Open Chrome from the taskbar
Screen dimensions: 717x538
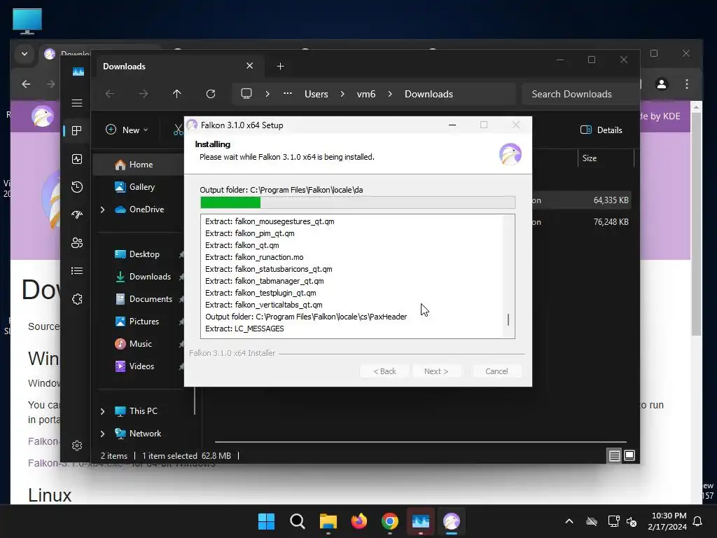pyautogui.click(x=389, y=521)
